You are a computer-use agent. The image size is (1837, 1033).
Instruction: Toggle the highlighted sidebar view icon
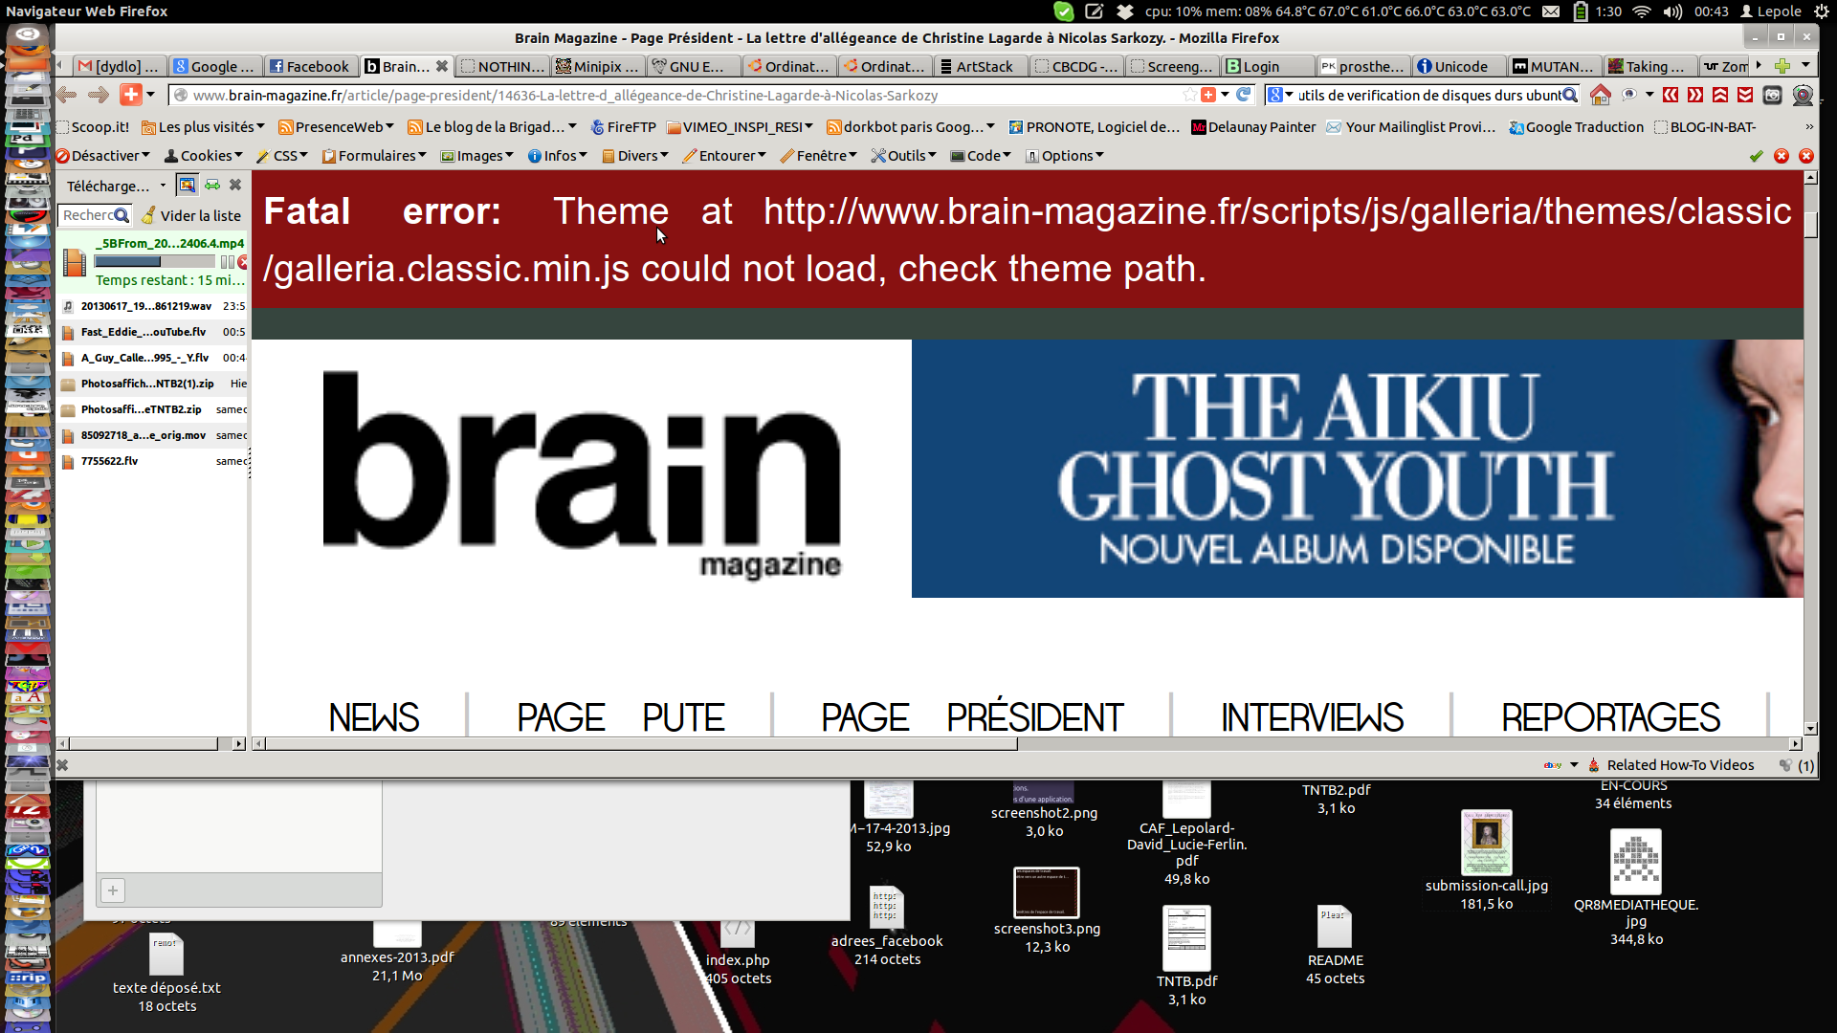188,186
